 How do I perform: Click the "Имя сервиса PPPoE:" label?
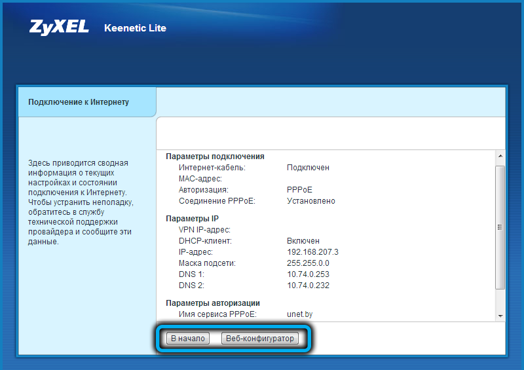coord(217,314)
